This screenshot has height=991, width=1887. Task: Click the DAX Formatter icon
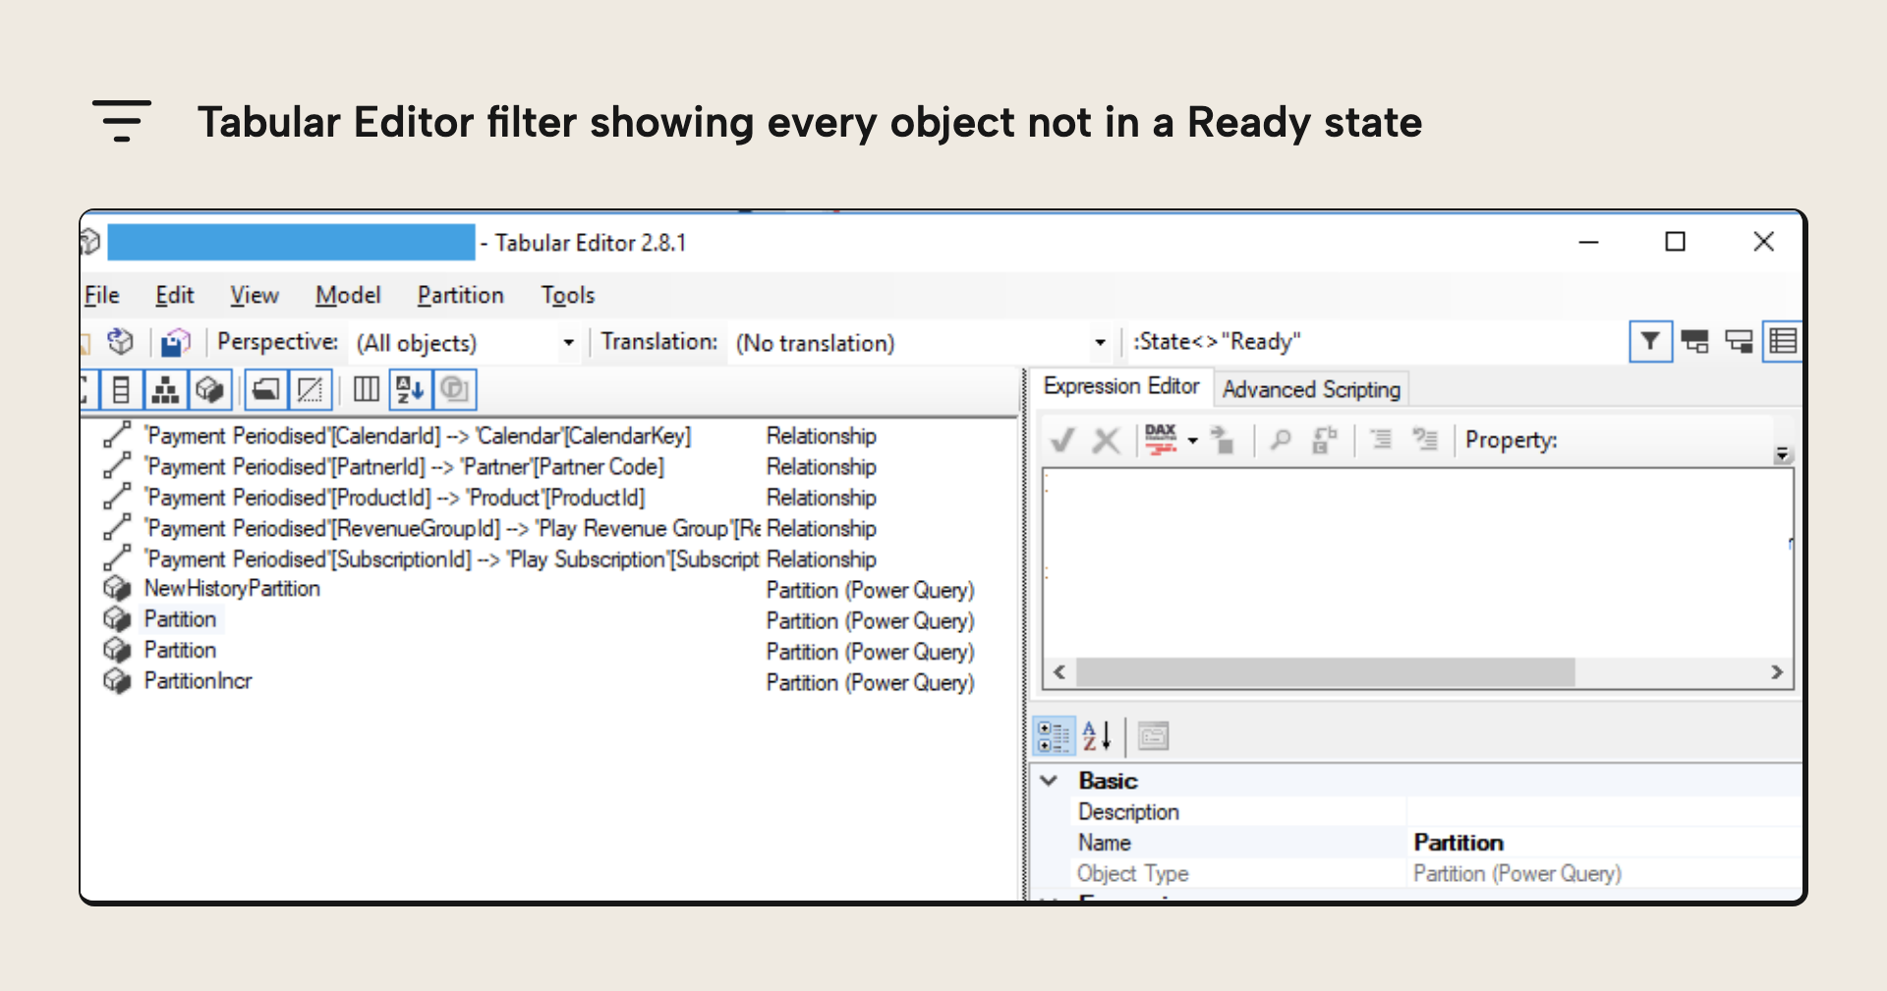(1161, 439)
